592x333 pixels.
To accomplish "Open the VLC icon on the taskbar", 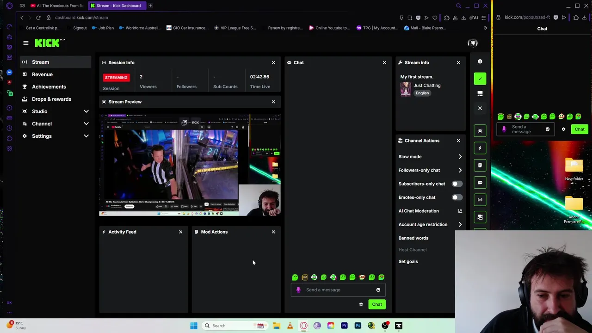I will click(290, 326).
